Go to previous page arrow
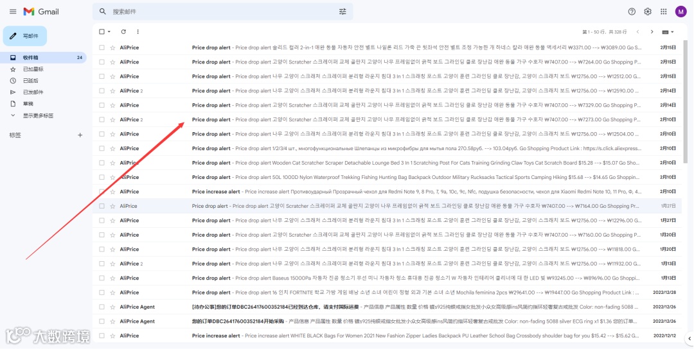Screen dimensions: 694x349 pyautogui.click(x=638, y=32)
